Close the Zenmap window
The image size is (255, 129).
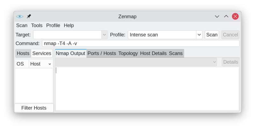[235, 16]
